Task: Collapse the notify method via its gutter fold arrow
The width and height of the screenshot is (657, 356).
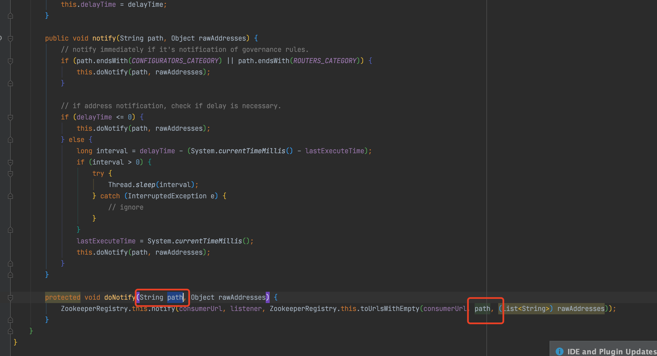Action: pos(10,38)
